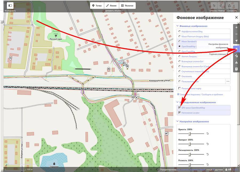Select the Полигон drawing tool

pyautogui.click(x=127, y=6)
